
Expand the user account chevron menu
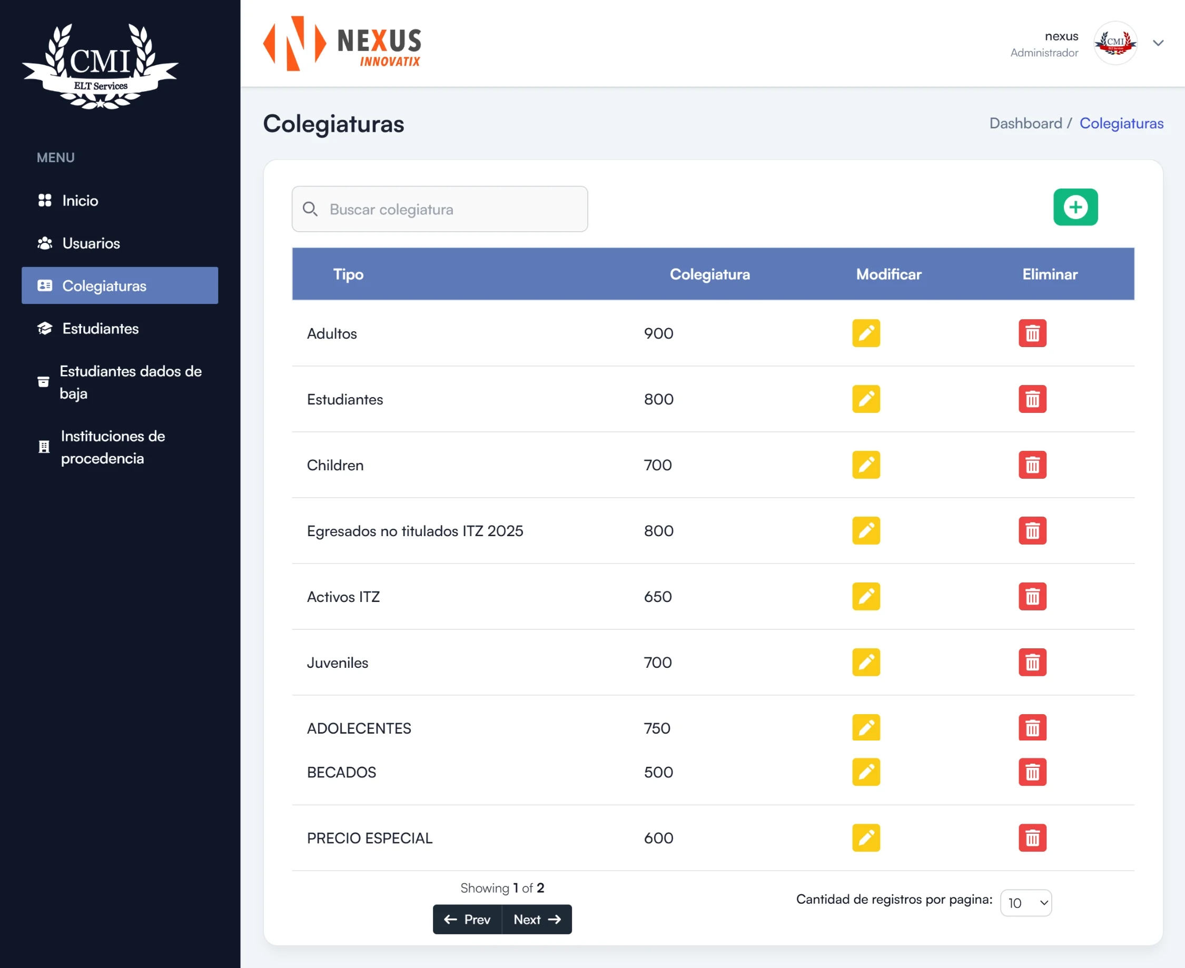(x=1158, y=44)
